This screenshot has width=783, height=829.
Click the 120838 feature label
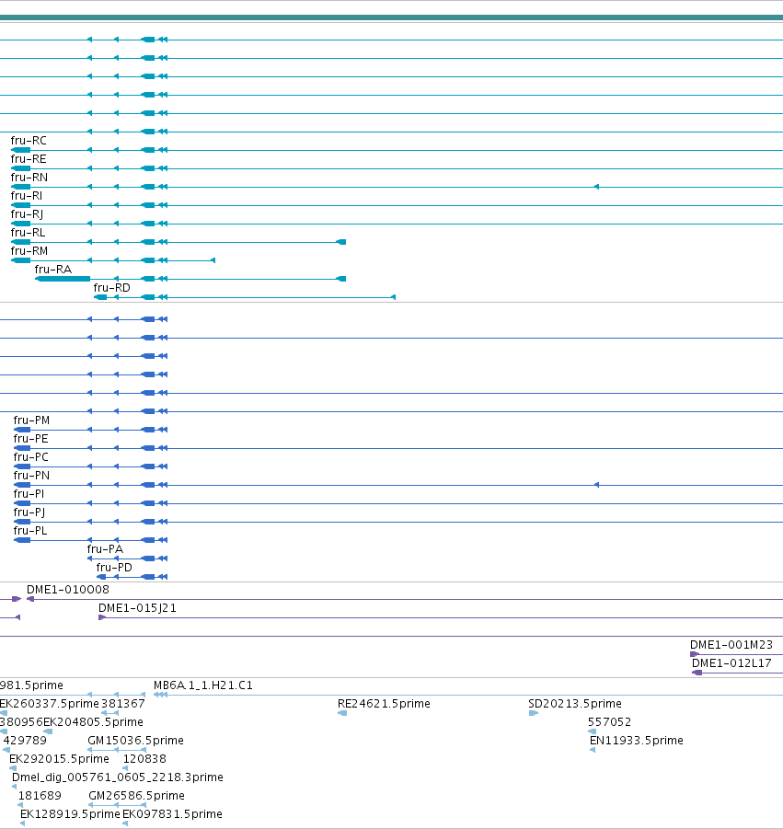point(144,759)
